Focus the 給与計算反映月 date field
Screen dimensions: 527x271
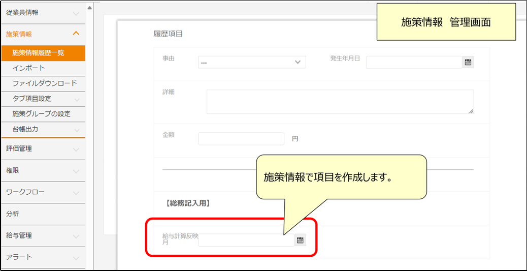pyautogui.click(x=246, y=240)
